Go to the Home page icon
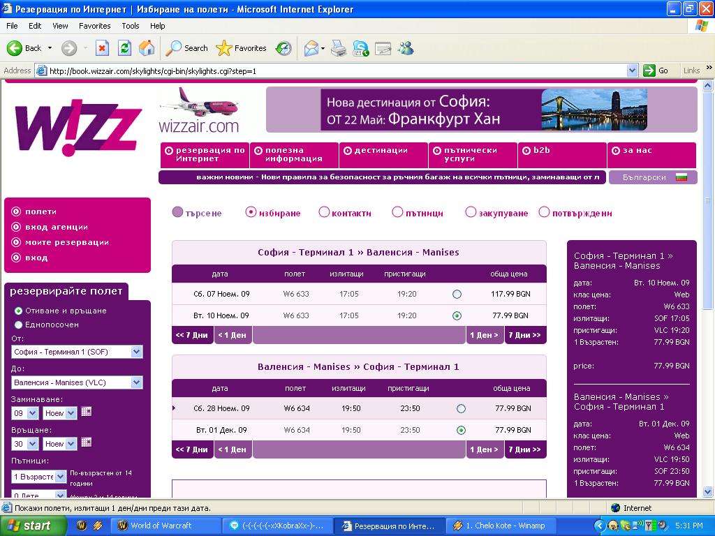 click(146, 48)
